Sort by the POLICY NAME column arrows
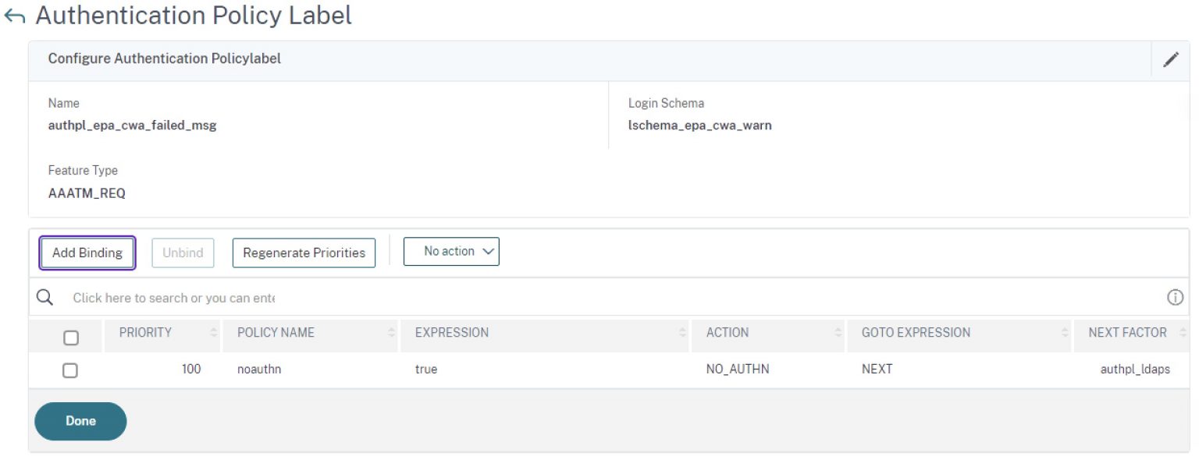The height and width of the screenshot is (456, 1199). pos(393,332)
